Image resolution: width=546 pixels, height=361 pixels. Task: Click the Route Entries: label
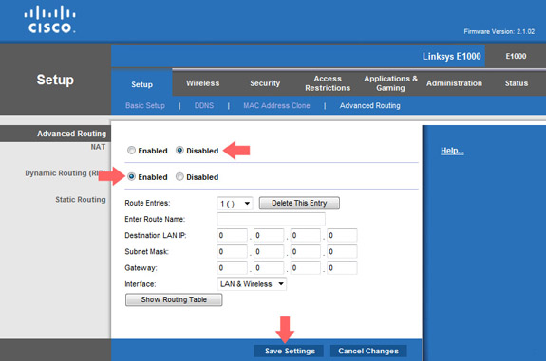147,203
